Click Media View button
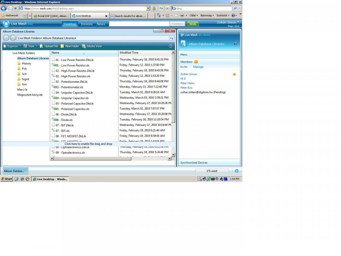Screen dimensions: 341x256 [x=92, y=46]
